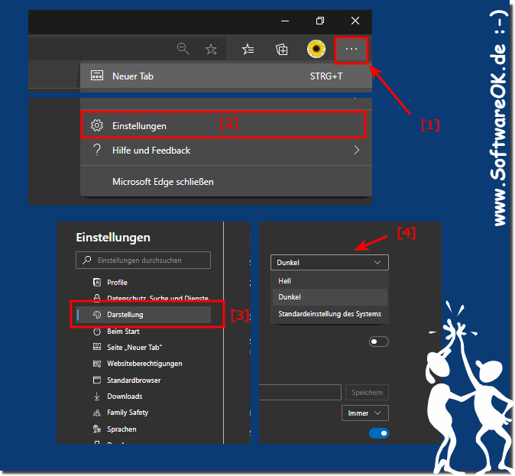This screenshot has height=476, width=515.
Task: Click the gear icon beside Einstellungen
Action: pyautogui.click(x=97, y=125)
